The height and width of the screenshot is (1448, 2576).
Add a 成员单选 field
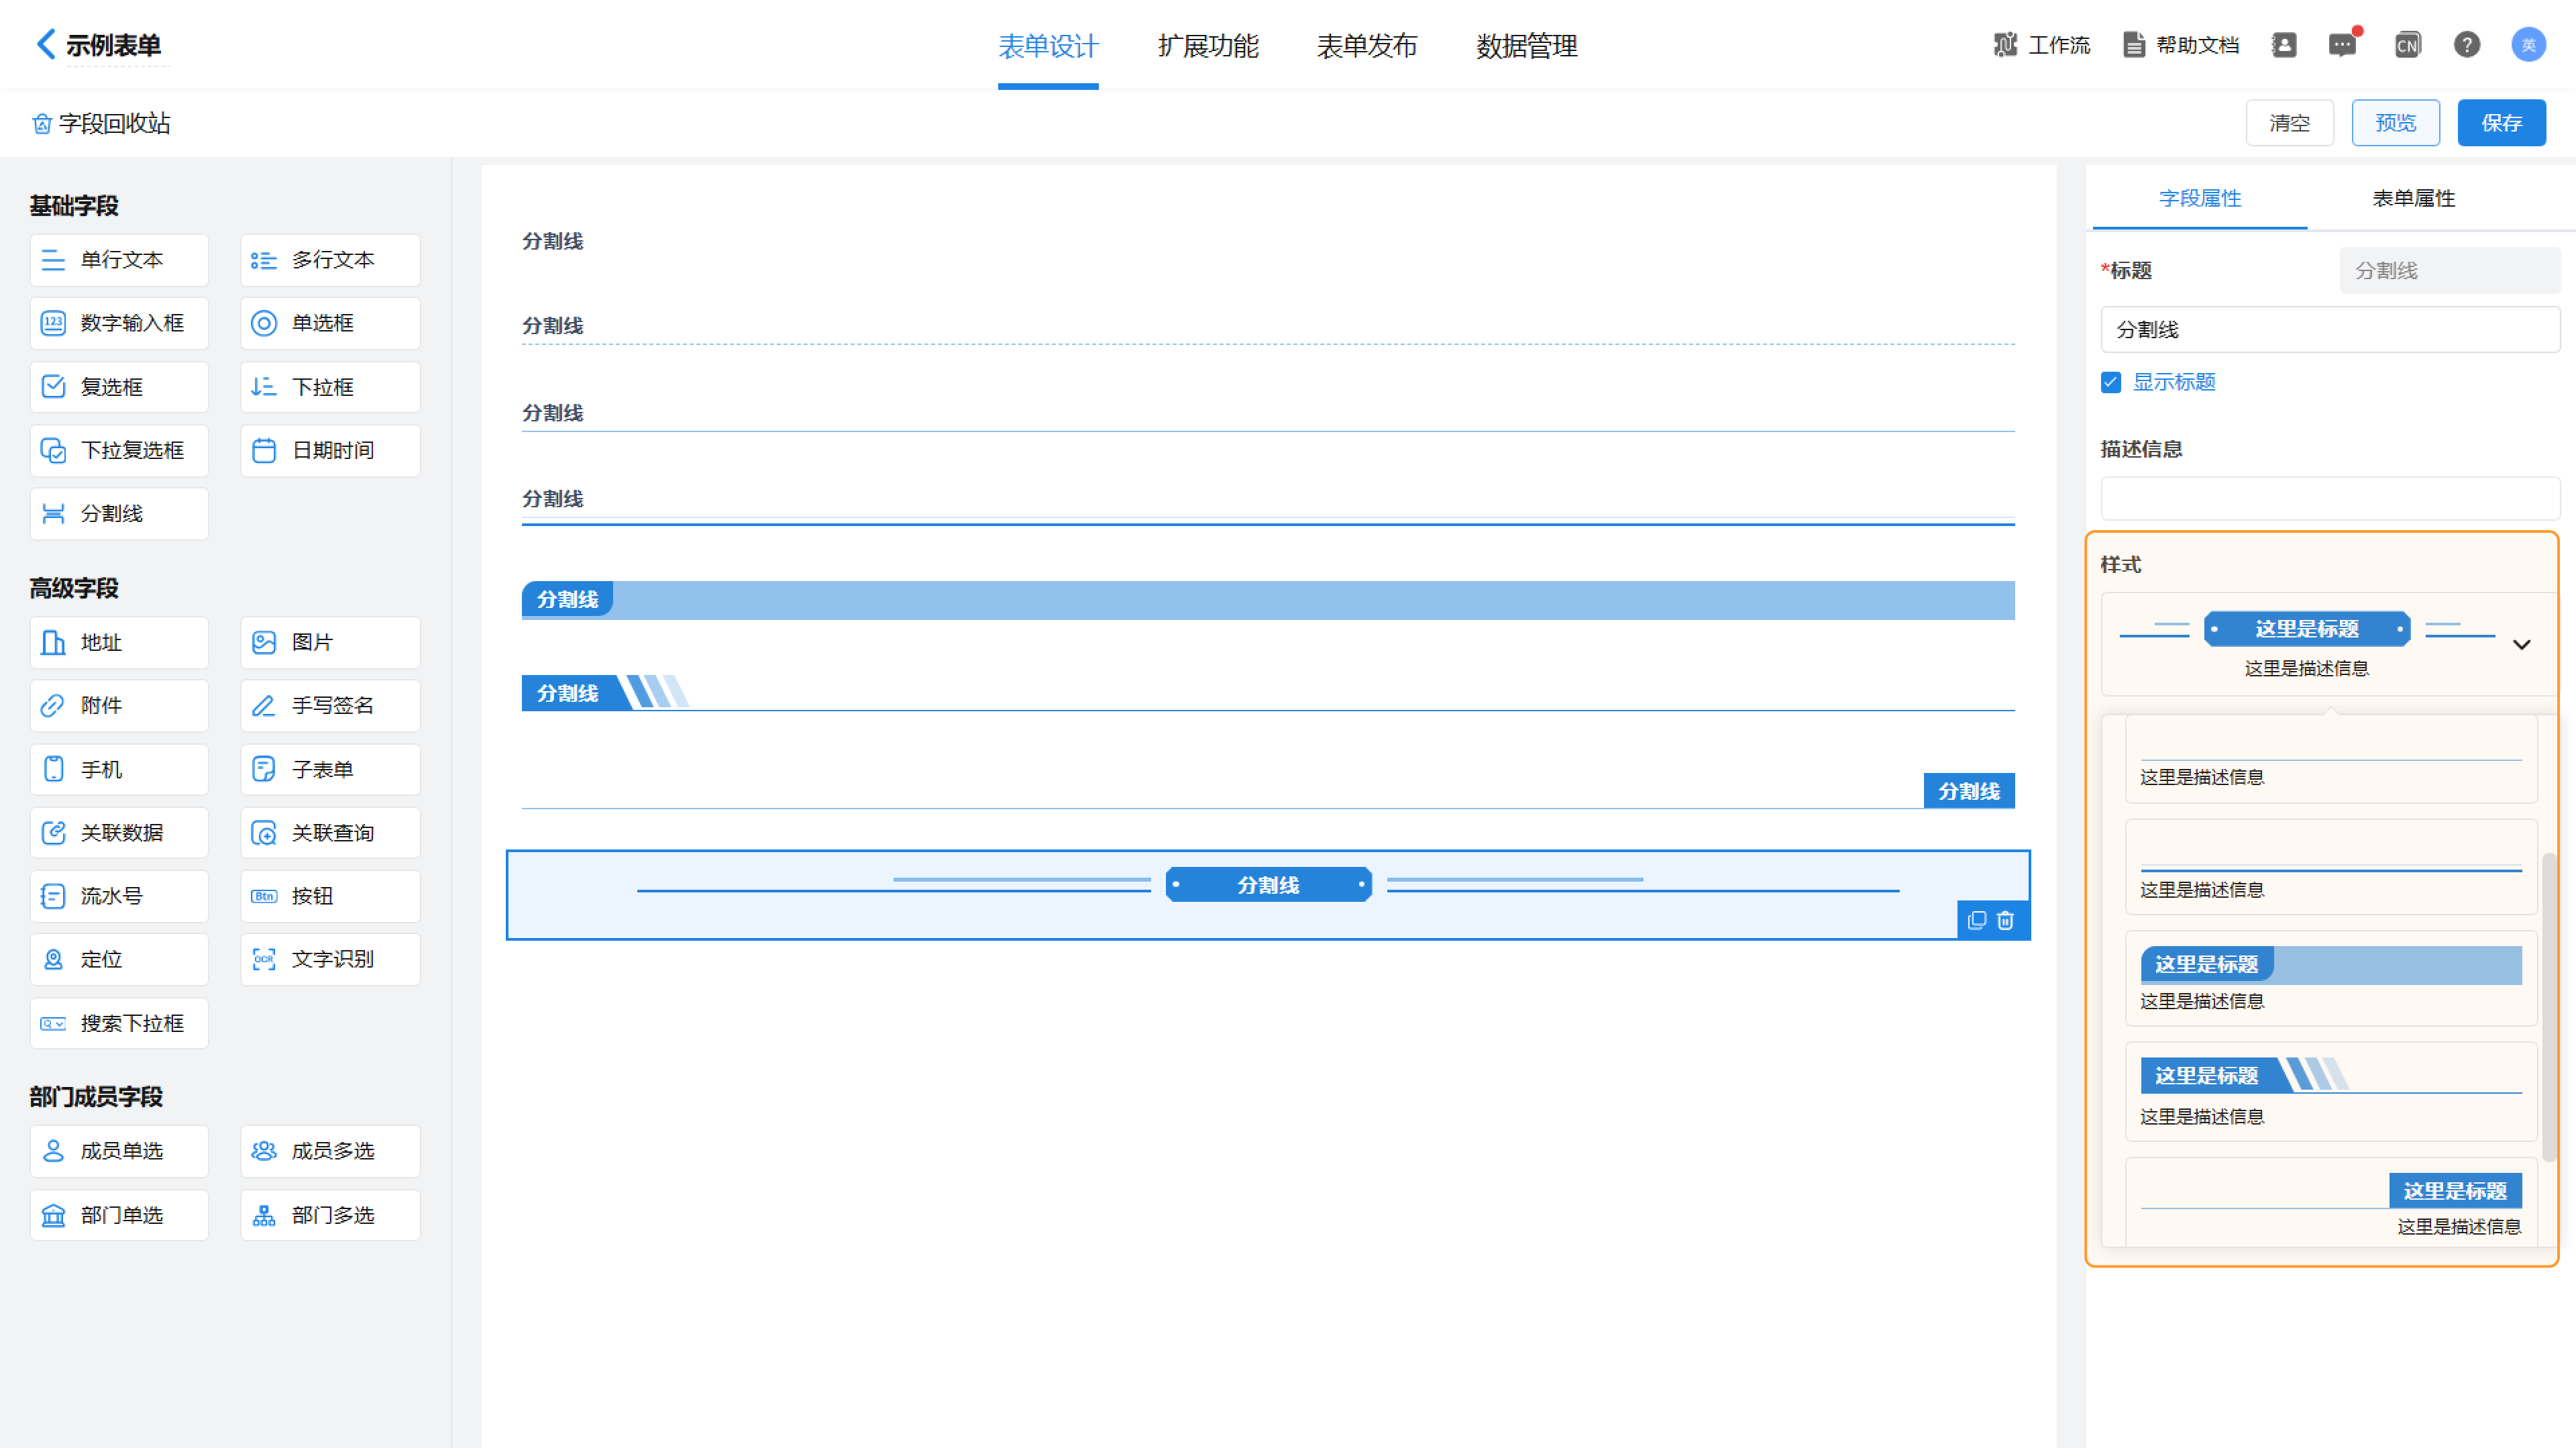click(119, 1151)
